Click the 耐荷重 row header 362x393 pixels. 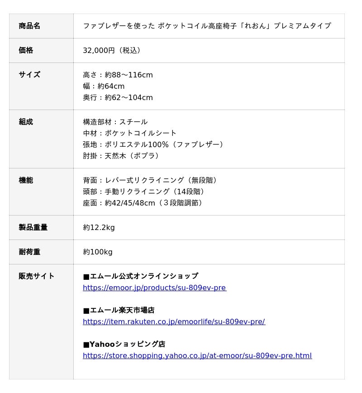coord(30,252)
